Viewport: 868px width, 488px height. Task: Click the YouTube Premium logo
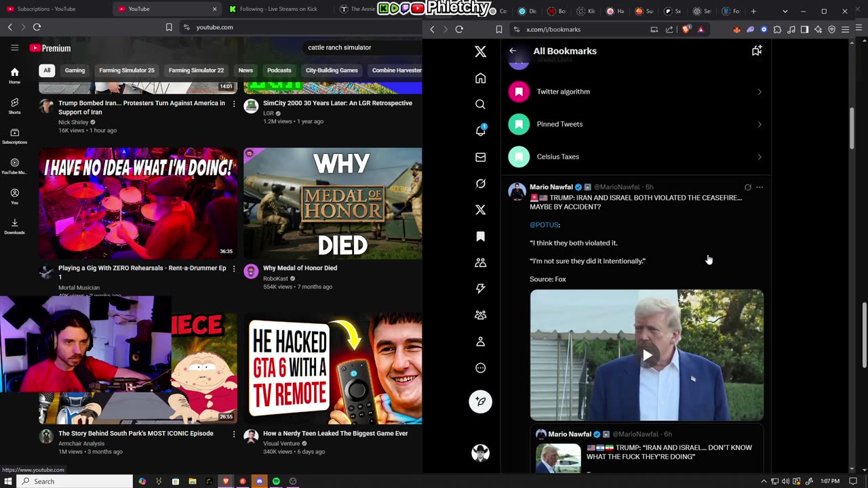50,48
